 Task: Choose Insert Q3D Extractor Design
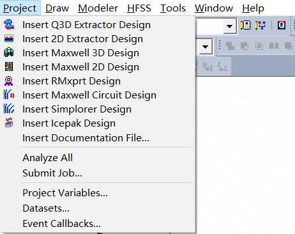(98, 25)
